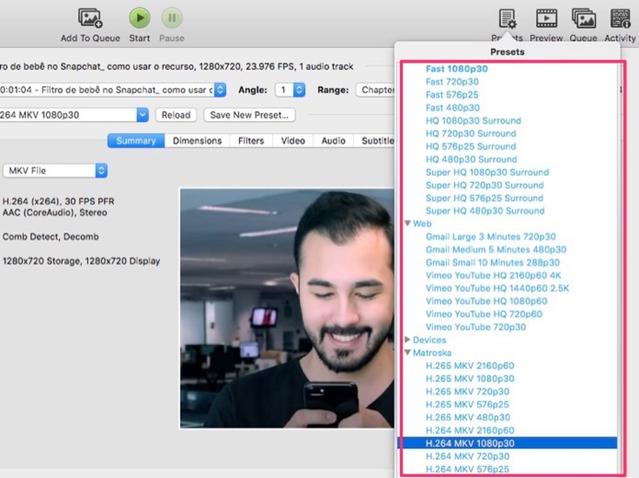Screen dimensions: 639x478
Task: Open the Filters tab
Action: click(251, 140)
